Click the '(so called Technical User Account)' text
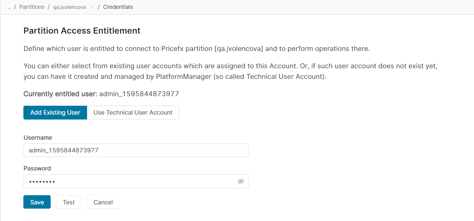 point(270,76)
